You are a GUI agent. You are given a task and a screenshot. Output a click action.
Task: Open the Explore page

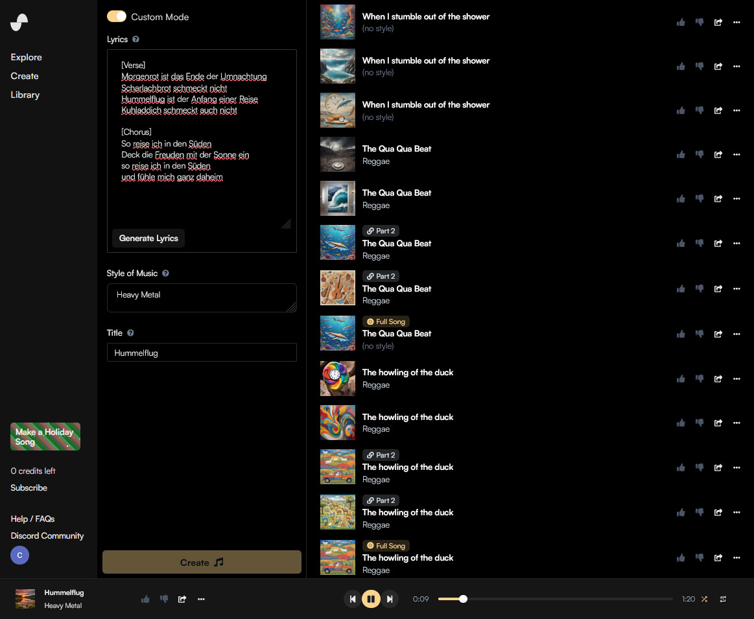pyautogui.click(x=26, y=57)
